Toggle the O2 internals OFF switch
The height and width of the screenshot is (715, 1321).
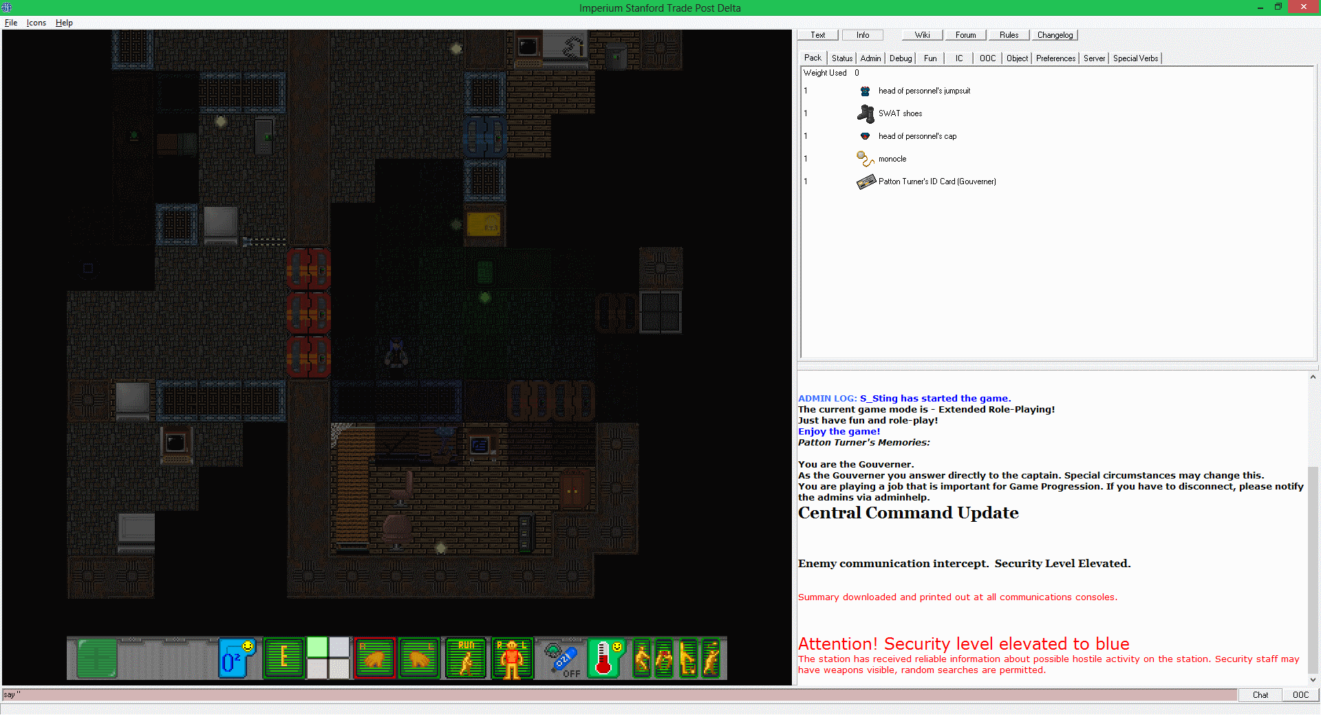point(561,659)
